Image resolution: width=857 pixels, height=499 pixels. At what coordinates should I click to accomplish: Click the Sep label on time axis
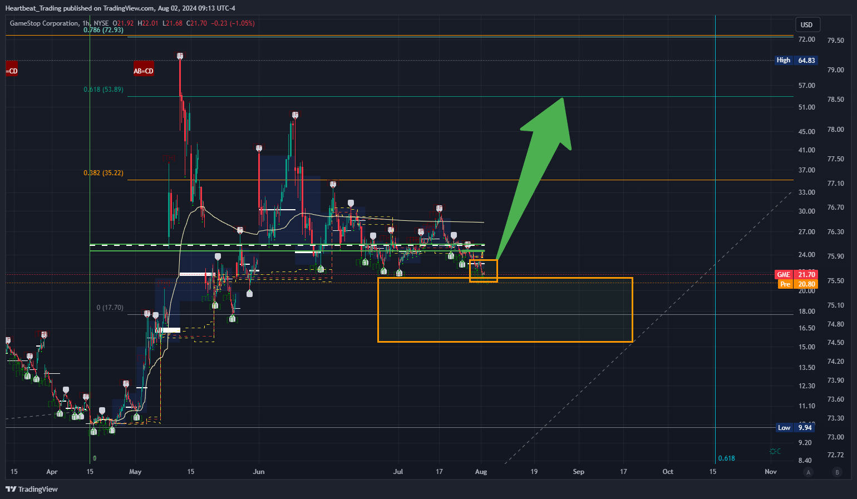coord(579,472)
